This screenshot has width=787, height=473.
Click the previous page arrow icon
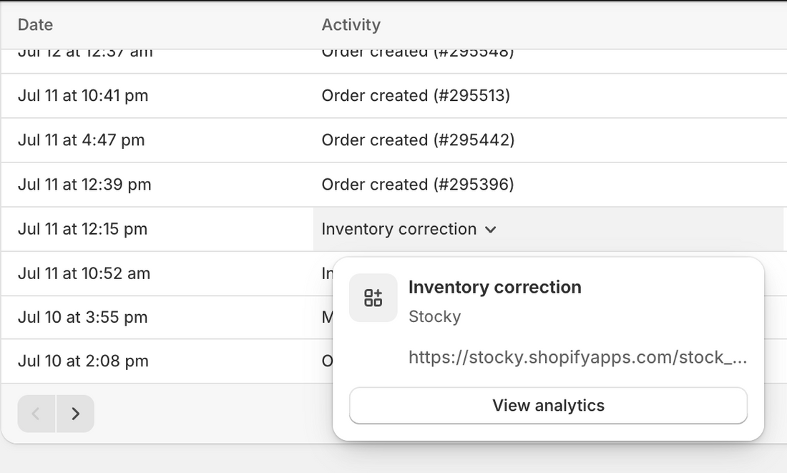click(35, 414)
